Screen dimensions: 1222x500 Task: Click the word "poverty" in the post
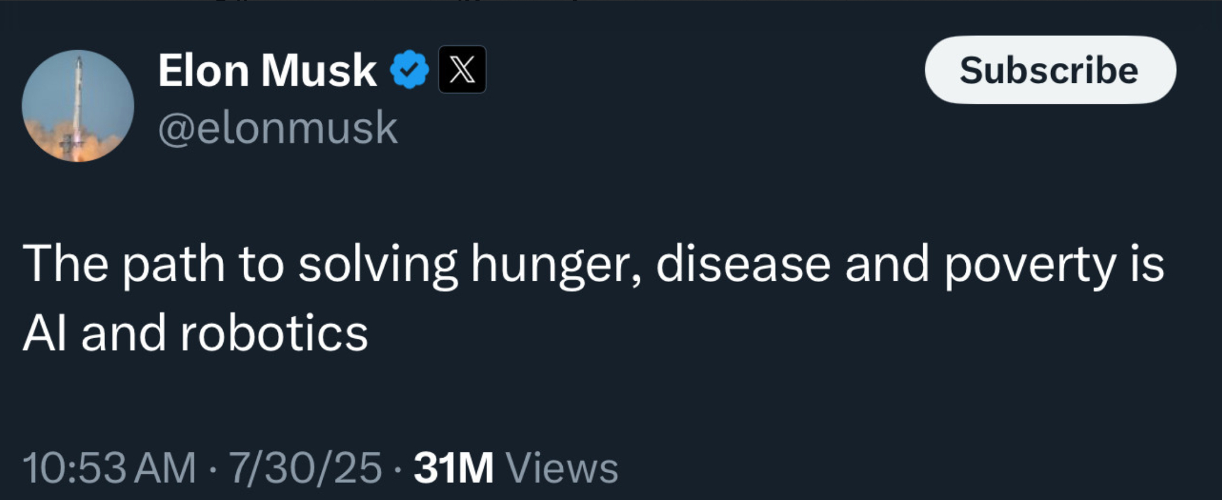(x=1030, y=265)
